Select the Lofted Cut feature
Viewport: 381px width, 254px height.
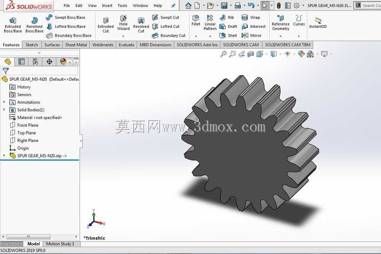166,26
